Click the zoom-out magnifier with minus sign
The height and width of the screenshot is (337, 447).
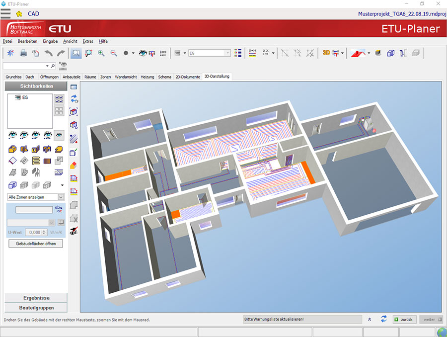pyautogui.click(x=114, y=53)
